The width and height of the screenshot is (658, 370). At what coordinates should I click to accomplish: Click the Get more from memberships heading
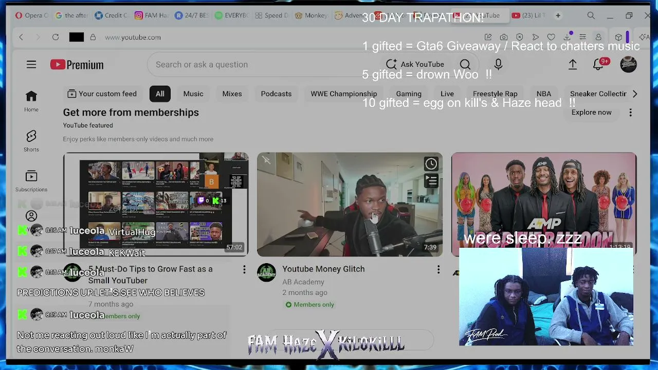tap(131, 113)
